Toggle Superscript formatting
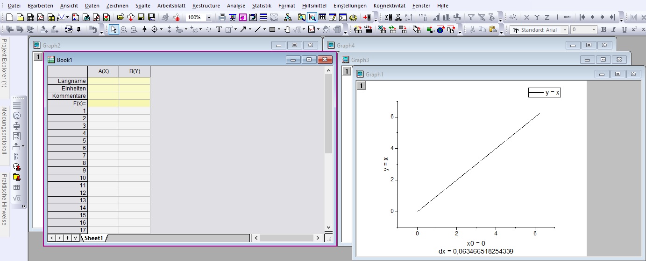Viewport: 646px width, 261px height. [634, 29]
